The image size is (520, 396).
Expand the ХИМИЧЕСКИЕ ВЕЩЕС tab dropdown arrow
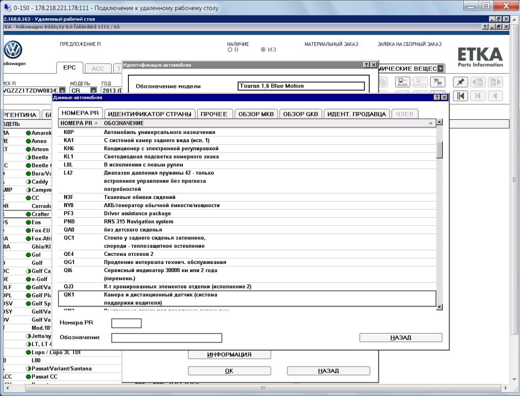coord(440,69)
